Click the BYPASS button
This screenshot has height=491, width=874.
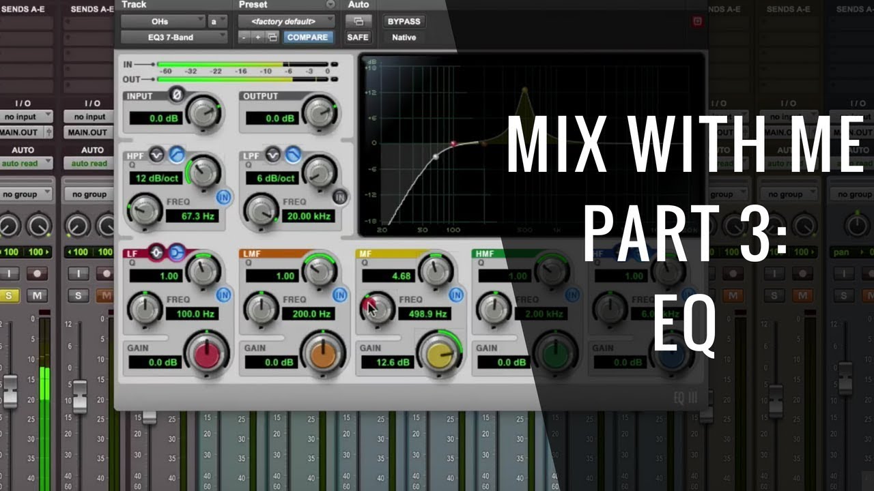[404, 21]
